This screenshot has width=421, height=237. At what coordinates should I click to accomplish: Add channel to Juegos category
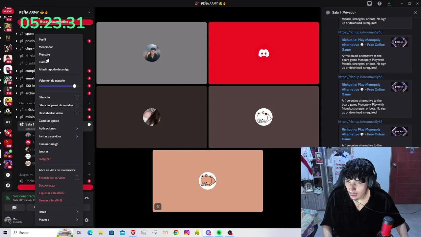click(x=89, y=174)
